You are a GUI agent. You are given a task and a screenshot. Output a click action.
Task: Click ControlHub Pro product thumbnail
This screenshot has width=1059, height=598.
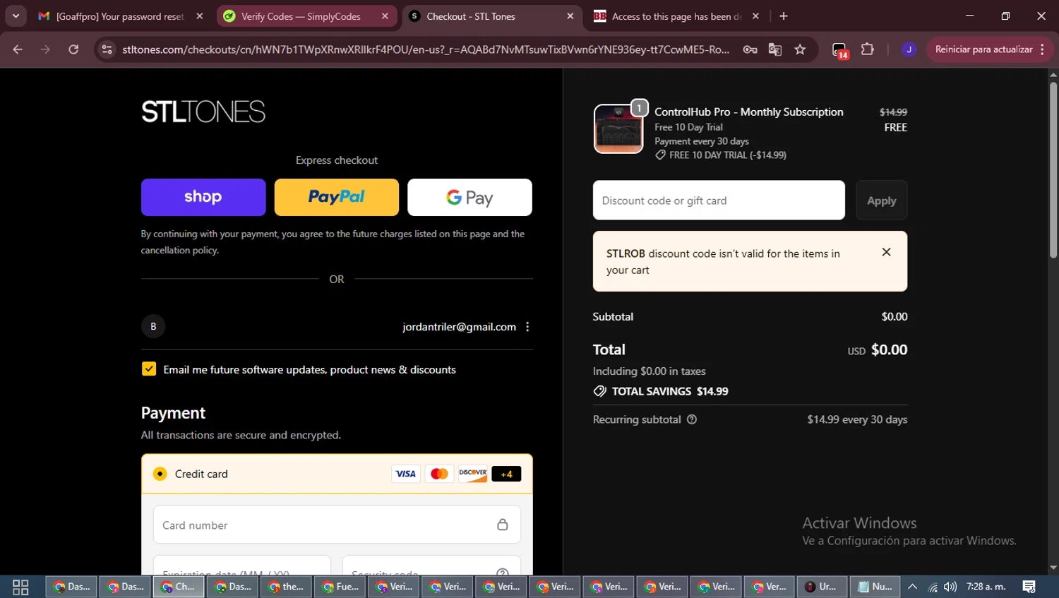[x=618, y=129]
